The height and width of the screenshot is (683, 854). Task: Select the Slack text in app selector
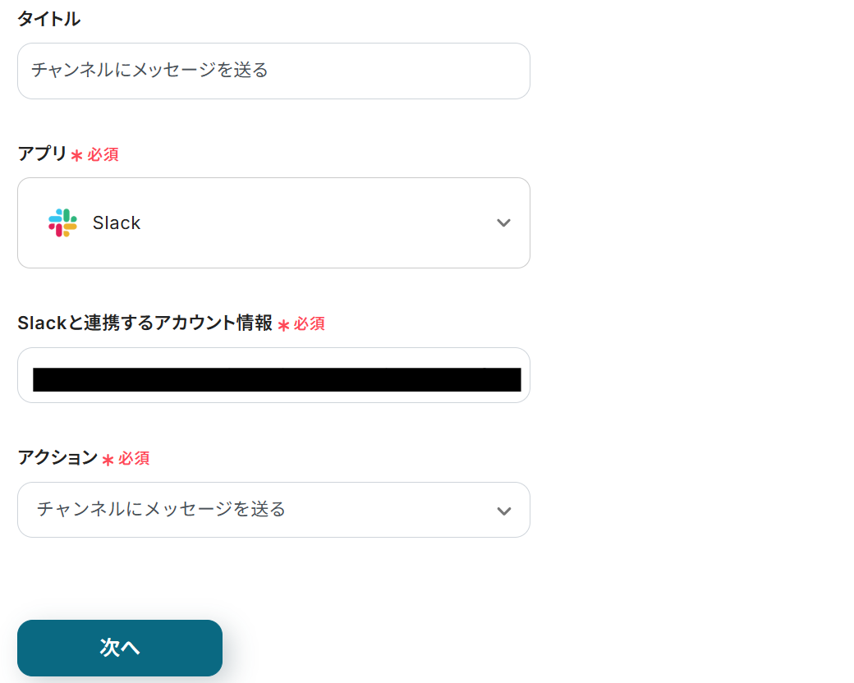pyautogui.click(x=117, y=223)
